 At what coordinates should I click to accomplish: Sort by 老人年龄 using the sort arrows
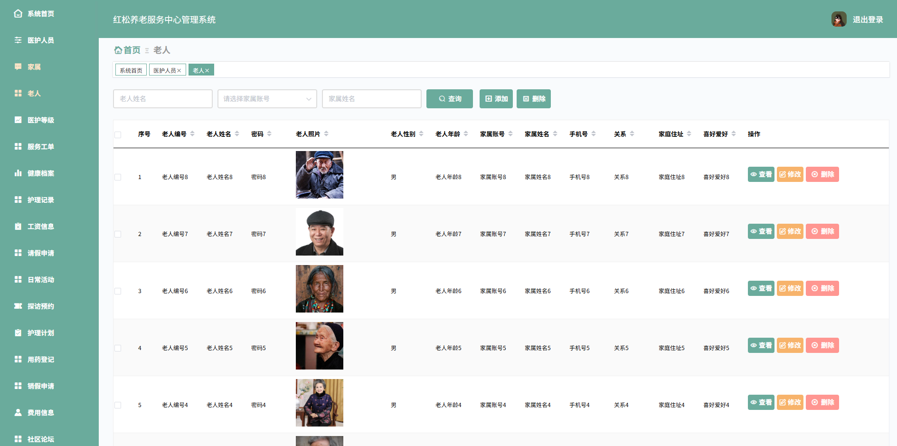pos(466,134)
